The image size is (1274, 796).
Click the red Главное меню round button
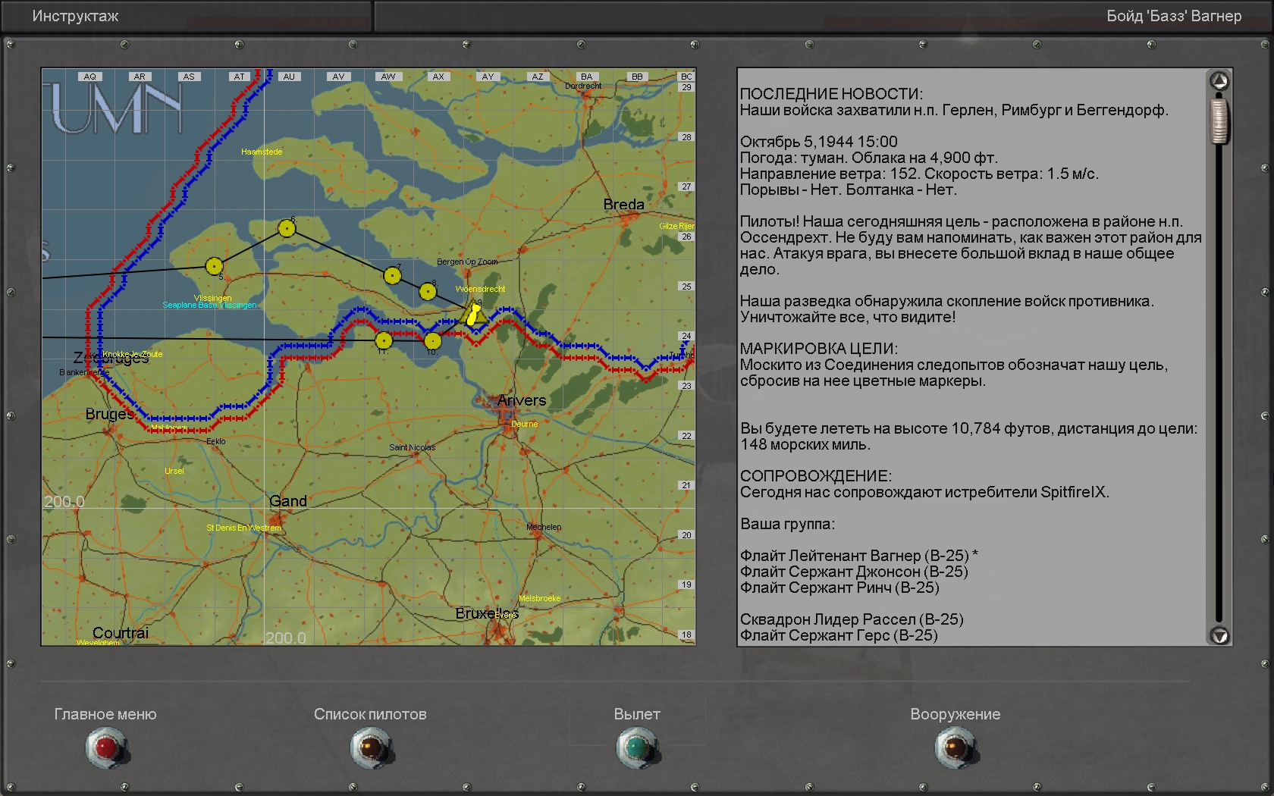[x=106, y=747]
